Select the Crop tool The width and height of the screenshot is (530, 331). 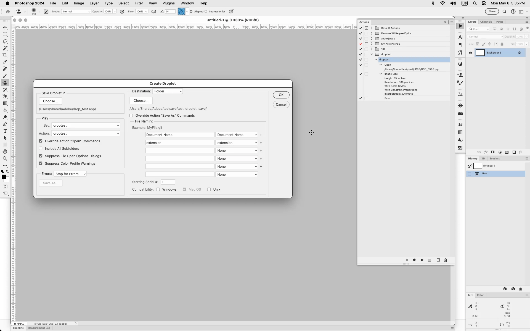[5, 55]
